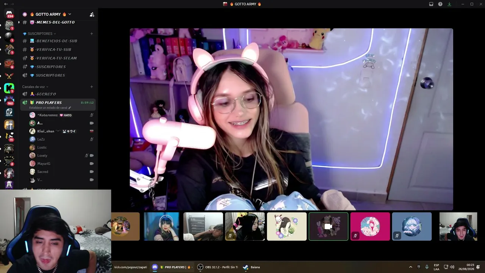Join the SECRETO voice channel

[58, 94]
